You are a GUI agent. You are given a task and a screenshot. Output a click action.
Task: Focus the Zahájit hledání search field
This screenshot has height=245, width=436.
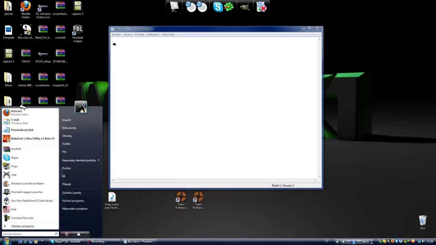pyautogui.click(x=30, y=234)
